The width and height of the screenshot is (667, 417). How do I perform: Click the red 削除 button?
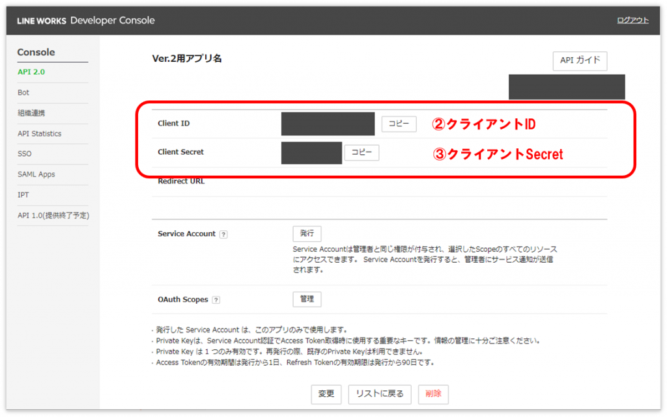point(433,394)
